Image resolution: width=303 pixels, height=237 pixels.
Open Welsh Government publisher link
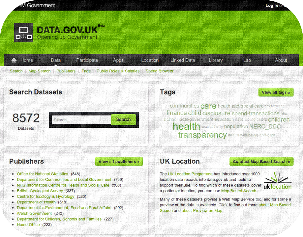(34, 213)
